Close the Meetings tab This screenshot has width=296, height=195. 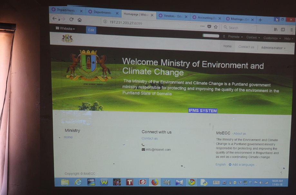coord(253,20)
